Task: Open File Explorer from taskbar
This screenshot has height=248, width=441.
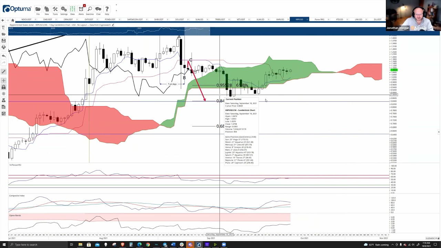Action: click(x=80, y=245)
